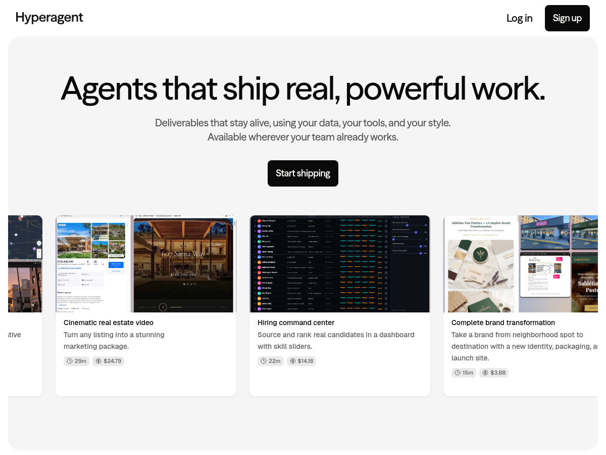Click the Complete brand transformation title

click(503, 323)
